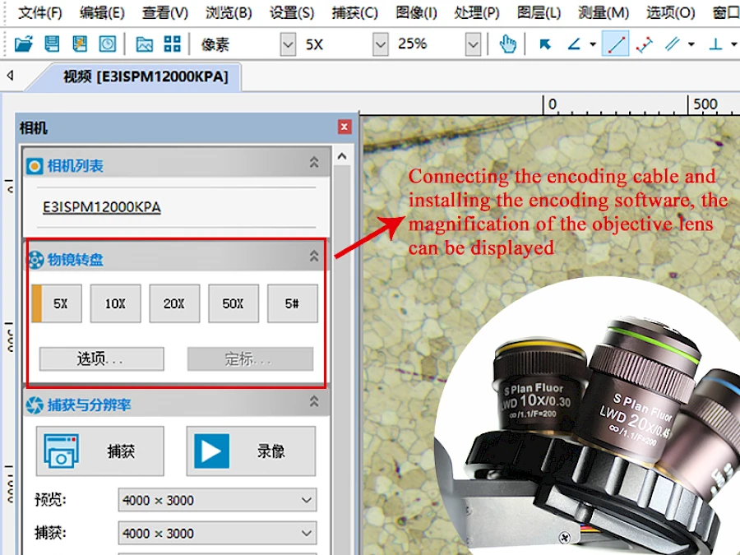Click the open file folder icon
The height and width of the screenshot is (555, 740).
[x=23, y=44]
